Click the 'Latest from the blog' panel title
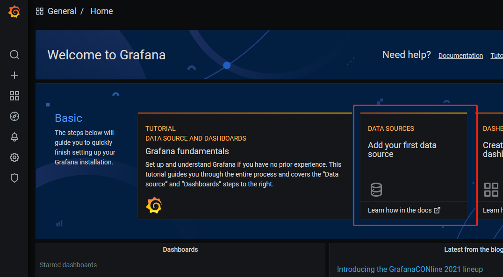This screenshot has height=277, width=503. (473, 249)
